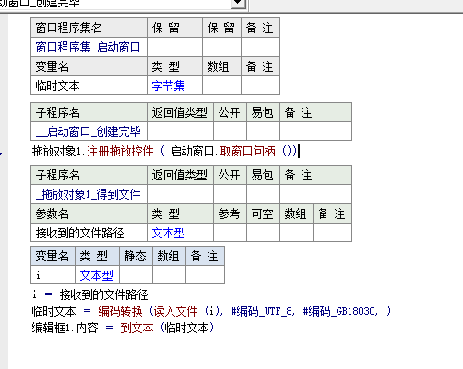Select 文本型 type in 接收到的文件路径 row
The image size is (463, 369).
(x=180, y=233)
